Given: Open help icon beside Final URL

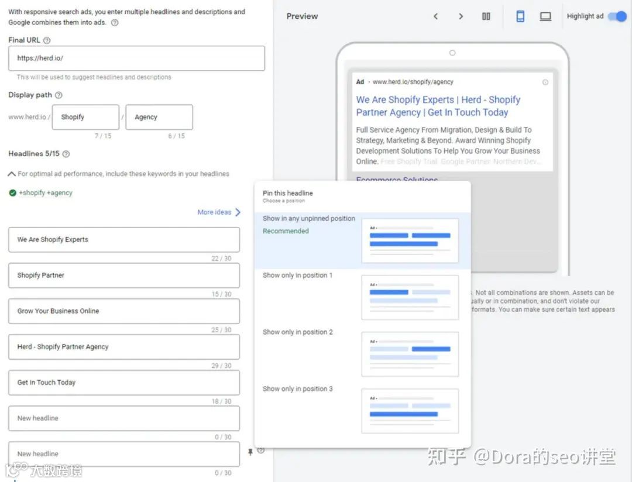Looking at the screenshot, I should pyautogui.click(x=47, y=40).
